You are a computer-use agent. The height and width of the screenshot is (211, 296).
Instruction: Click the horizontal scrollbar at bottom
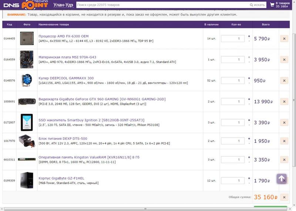coord(148,209)
